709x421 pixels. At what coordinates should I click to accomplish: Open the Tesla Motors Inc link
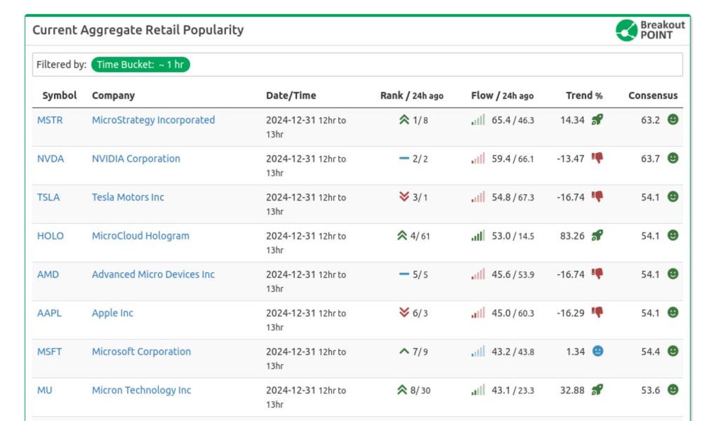[x=128, y=197]
